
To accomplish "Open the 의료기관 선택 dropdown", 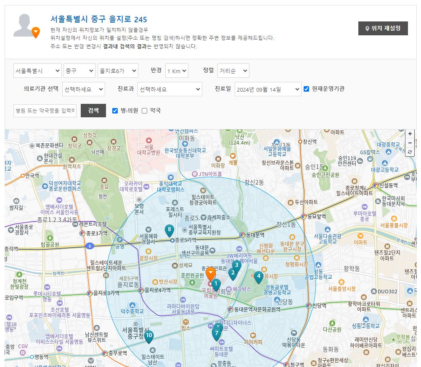I will coord(84,89).
